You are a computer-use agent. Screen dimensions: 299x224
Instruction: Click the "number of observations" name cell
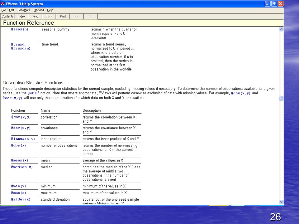click(x=59, y=145)
